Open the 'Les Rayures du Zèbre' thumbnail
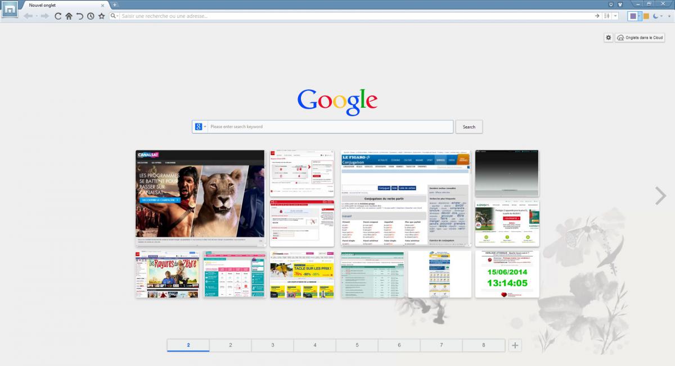Viewport: 675px width, 366px height. pyautogui.click(x=167, y=274)
